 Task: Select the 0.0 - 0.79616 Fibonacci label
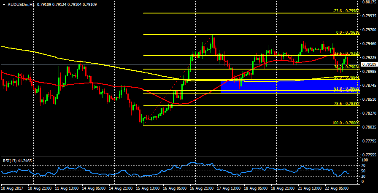pyautogui.click(x=347, y=32)
